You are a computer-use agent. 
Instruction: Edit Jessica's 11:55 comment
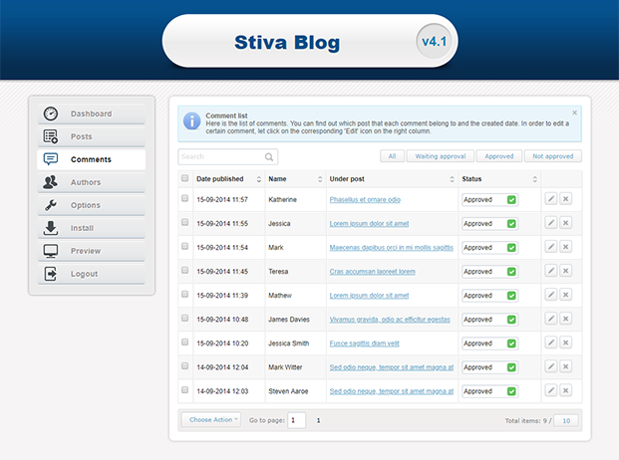551,223
